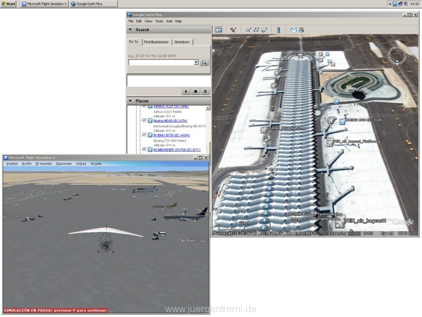
Task: Open Help menu in Google Earth
Action: point(178,21)
